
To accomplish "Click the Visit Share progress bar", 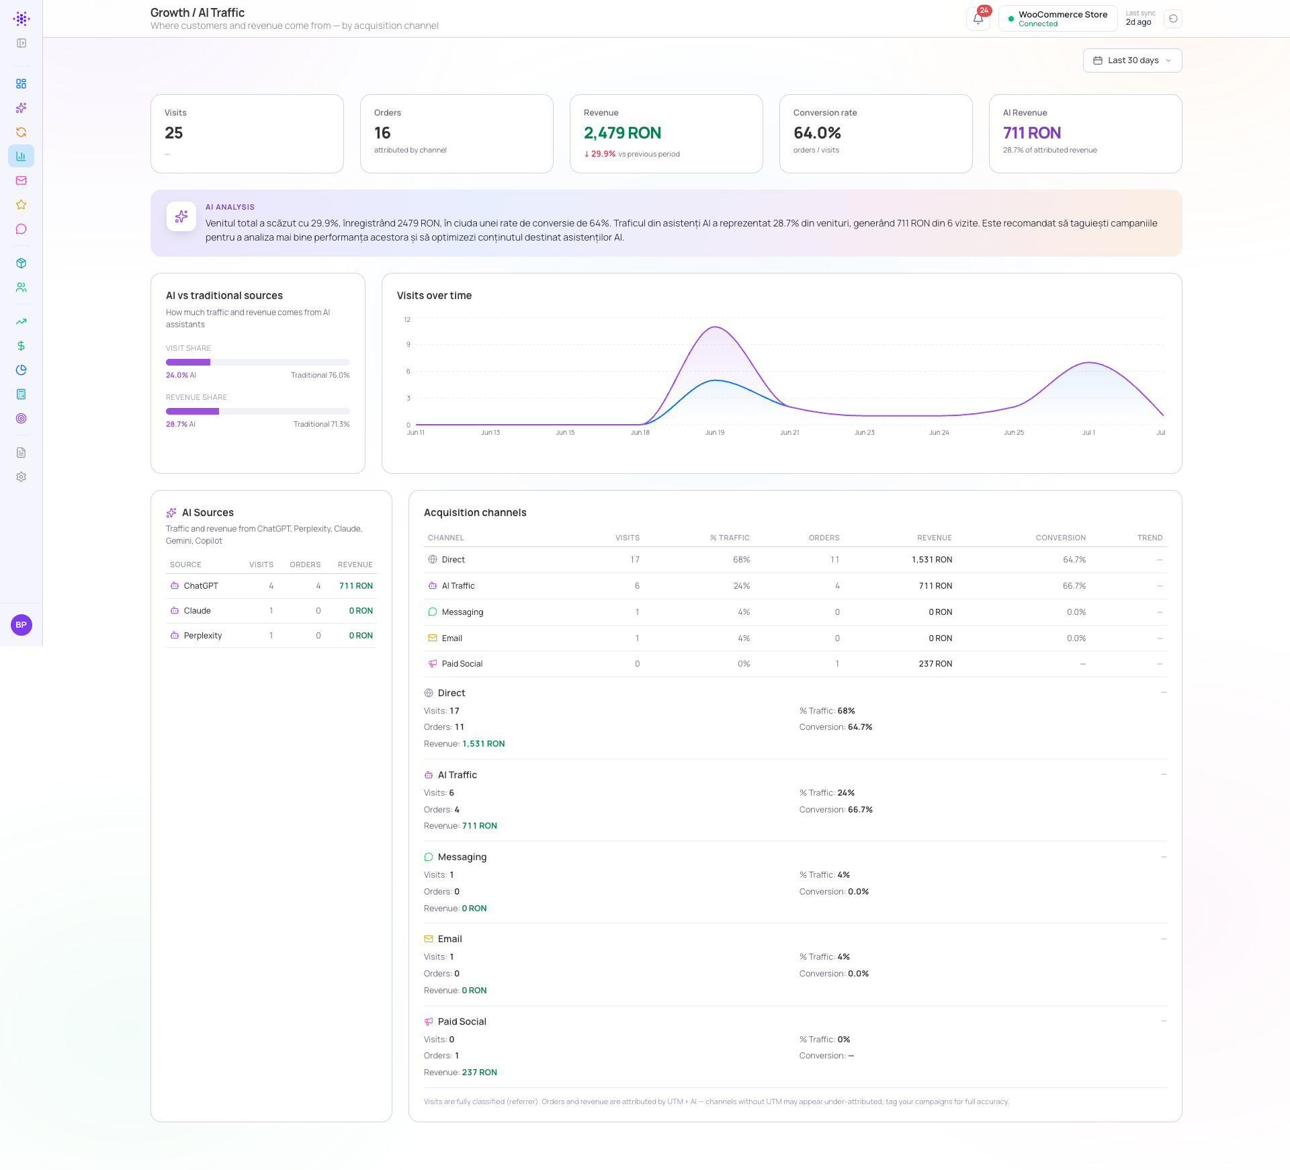I will click(258, 362).
